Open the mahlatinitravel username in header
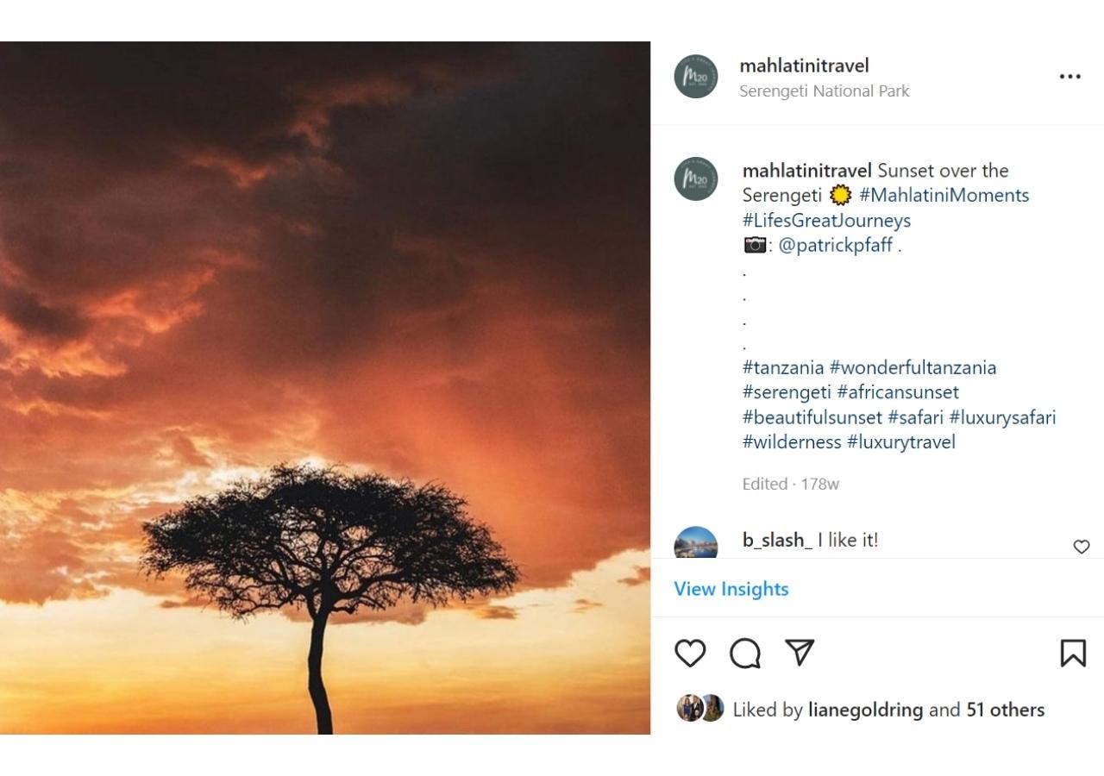Image resolution: width=1104 pixels, height=776 pixels. (804, 66)
